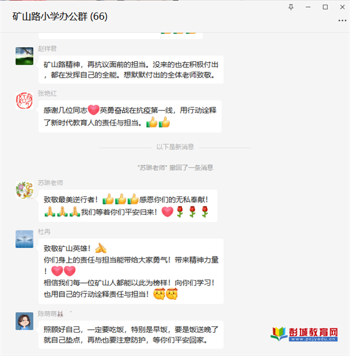Open 杜冉's blue swan avatar

(x=24, y=239)
